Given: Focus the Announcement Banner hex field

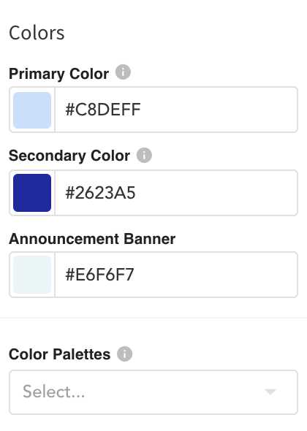Looking at the screenshot, I should pyautogui.click(x=176, y=275).
